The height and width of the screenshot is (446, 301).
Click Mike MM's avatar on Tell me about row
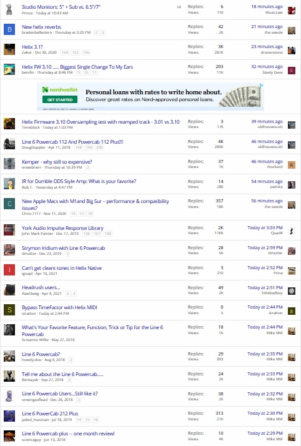point(292,377)
